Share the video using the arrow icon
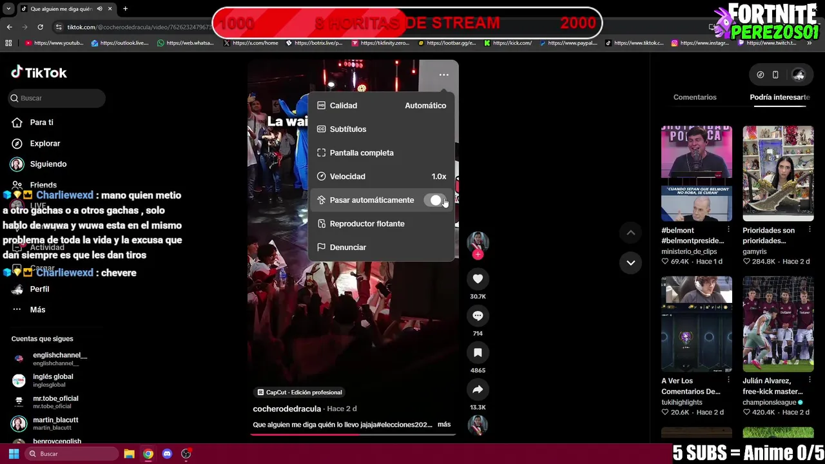The image size is (825, 464). point(478,389)
